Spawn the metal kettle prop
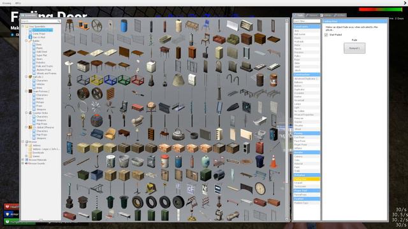 tap(178, 134)
